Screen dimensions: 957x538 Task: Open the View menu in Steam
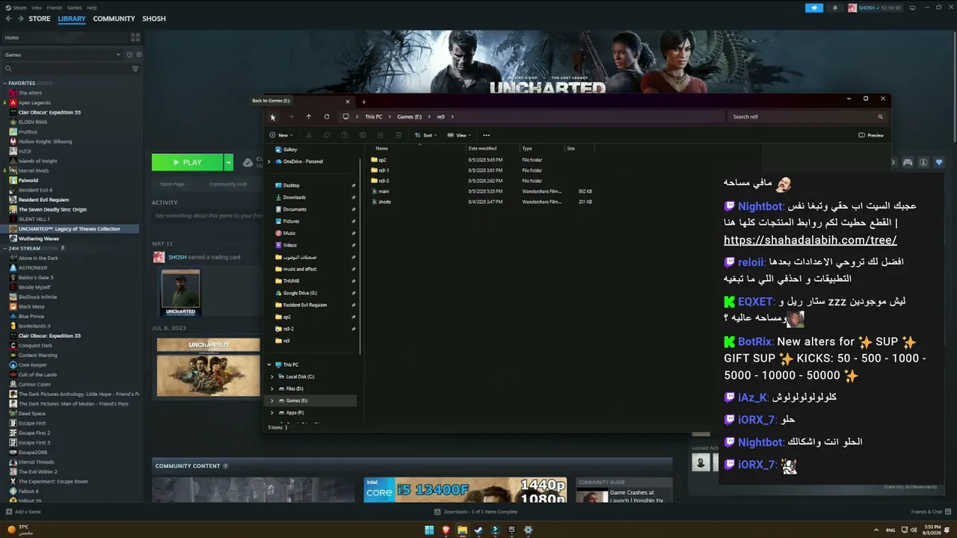(x=37, y=7)
